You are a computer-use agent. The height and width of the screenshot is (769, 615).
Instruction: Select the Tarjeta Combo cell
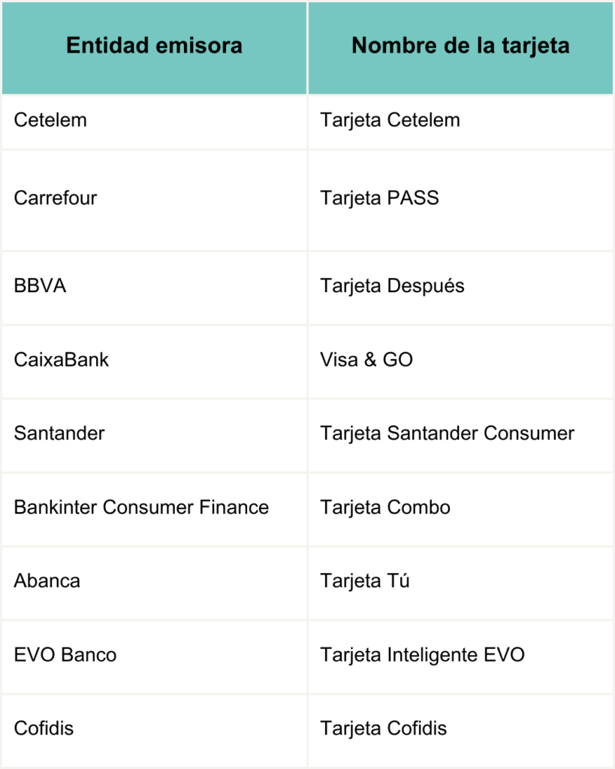460,510
